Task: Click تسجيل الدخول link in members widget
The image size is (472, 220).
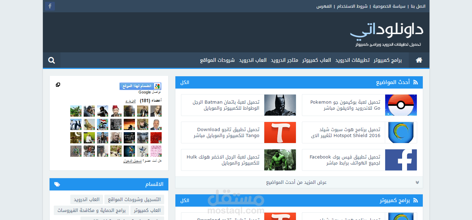Action: coord(132,161)
